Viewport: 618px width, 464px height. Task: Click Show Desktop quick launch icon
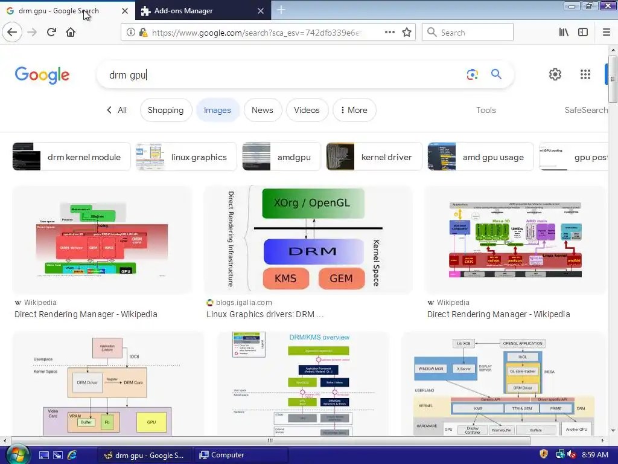coord(43,455)
